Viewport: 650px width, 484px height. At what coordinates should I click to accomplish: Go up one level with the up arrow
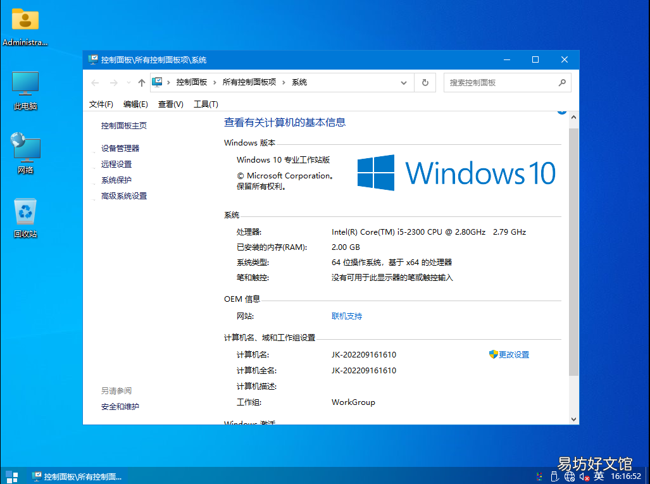pyautogui.click(x=141, y=83)
